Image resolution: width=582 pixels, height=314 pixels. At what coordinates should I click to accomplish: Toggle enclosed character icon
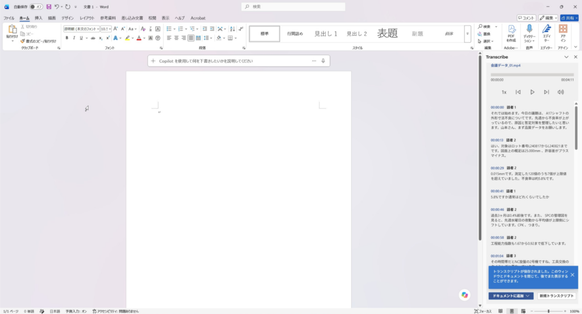158,38
